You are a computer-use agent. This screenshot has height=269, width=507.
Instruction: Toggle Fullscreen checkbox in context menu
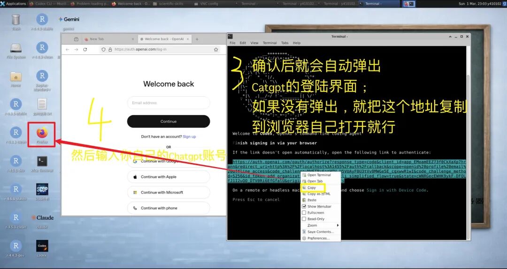pos(304,212)
